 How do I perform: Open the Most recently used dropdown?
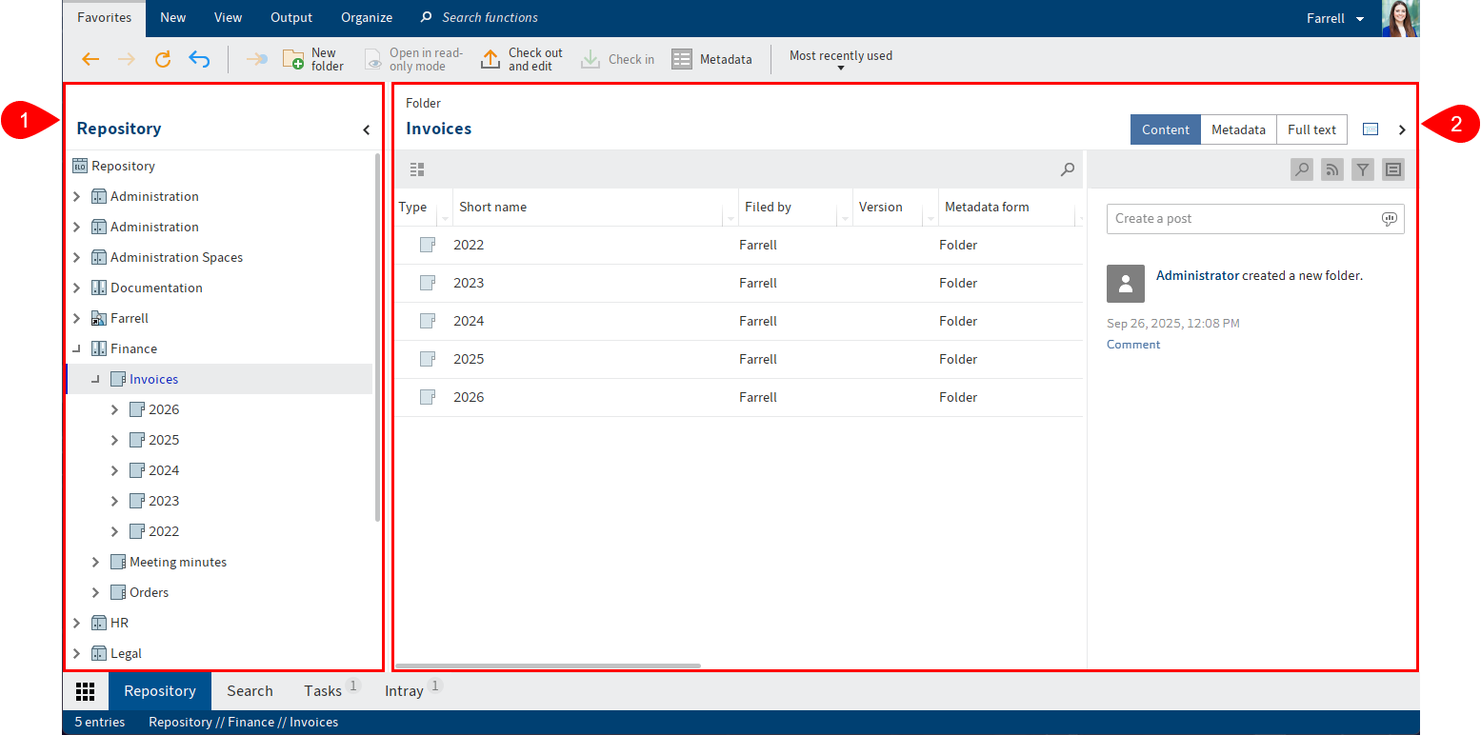coord(841,61)
